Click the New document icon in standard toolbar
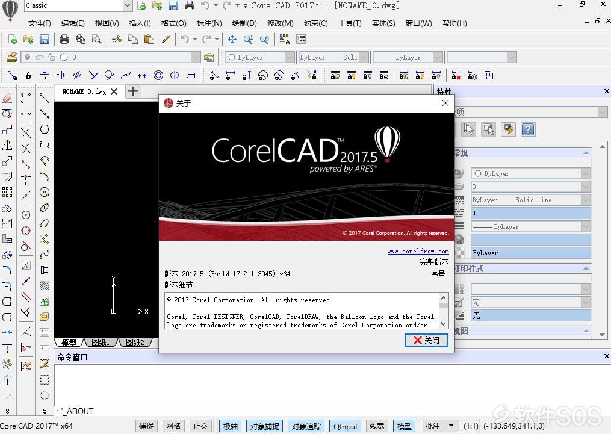This screenshot has width=611, height=434. [x=12, y=39]
